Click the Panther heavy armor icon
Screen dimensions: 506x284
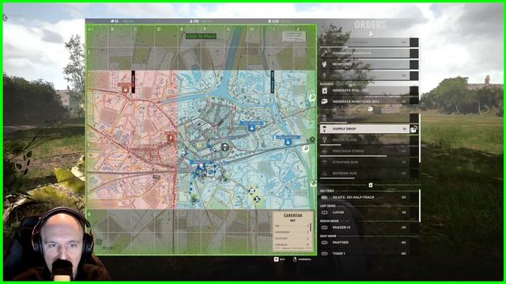coord(325,242)
